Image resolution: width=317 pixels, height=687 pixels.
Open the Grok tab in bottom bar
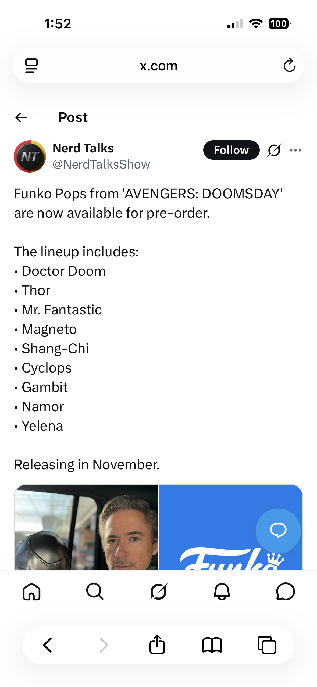pos(158,591)
